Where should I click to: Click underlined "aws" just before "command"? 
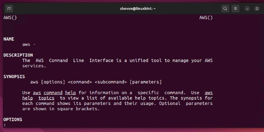tap(37, 93)
